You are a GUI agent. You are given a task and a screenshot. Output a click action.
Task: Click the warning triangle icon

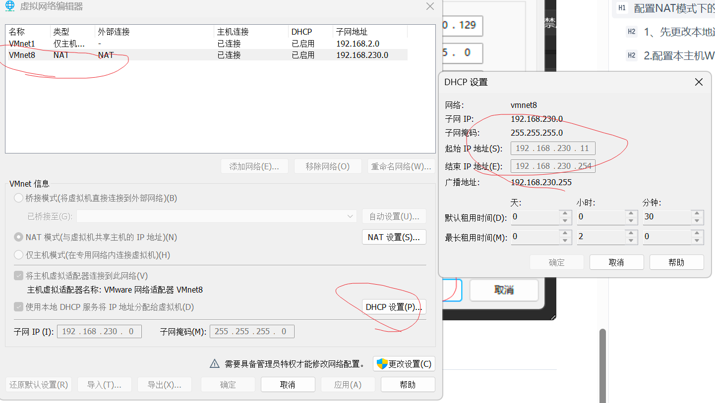[x=214, y=364]
